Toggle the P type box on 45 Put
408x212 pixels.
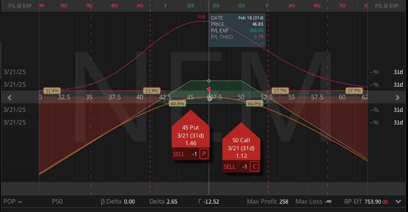point(204,154)
